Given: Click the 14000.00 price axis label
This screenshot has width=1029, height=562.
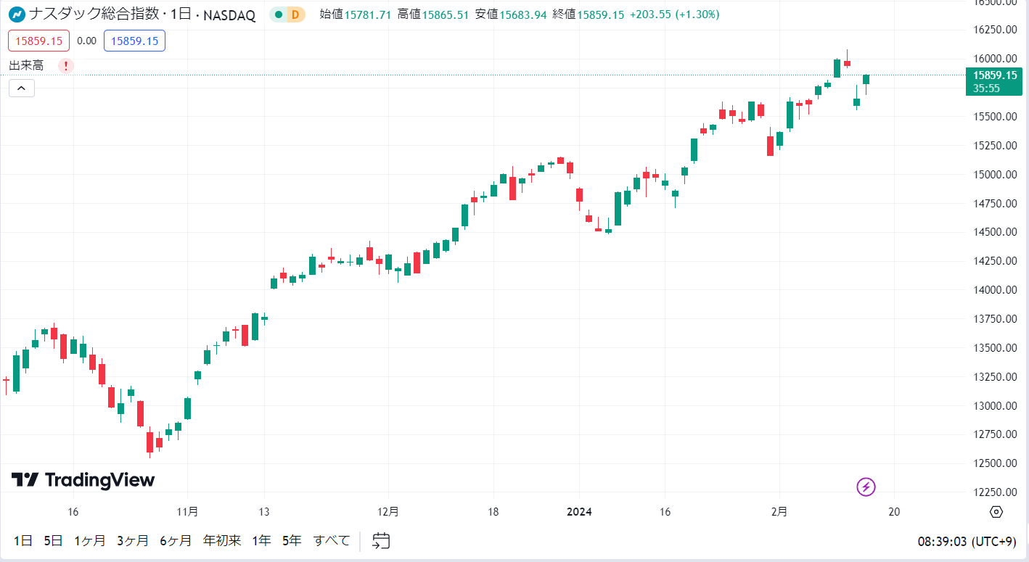Looking at the screenshot, I should tap(995, 290).
